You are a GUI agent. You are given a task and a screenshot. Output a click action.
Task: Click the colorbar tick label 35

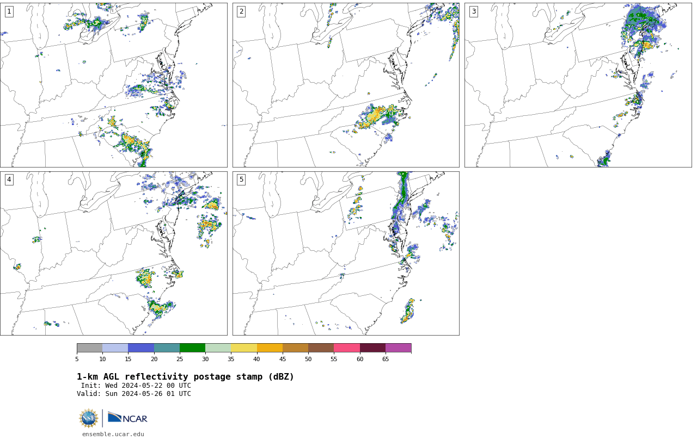coord(231,359)
